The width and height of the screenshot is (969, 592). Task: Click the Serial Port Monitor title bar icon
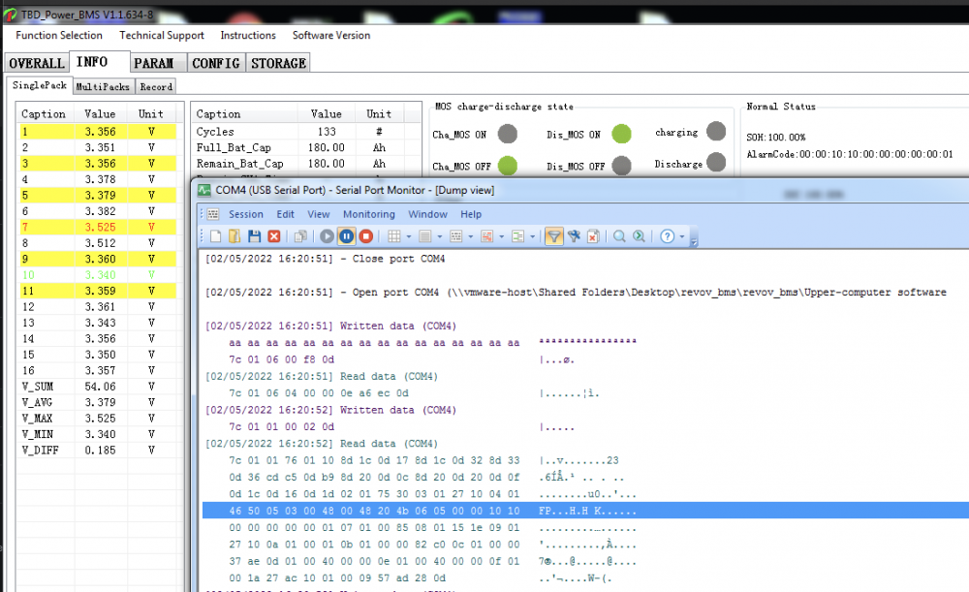click(203, 190)
